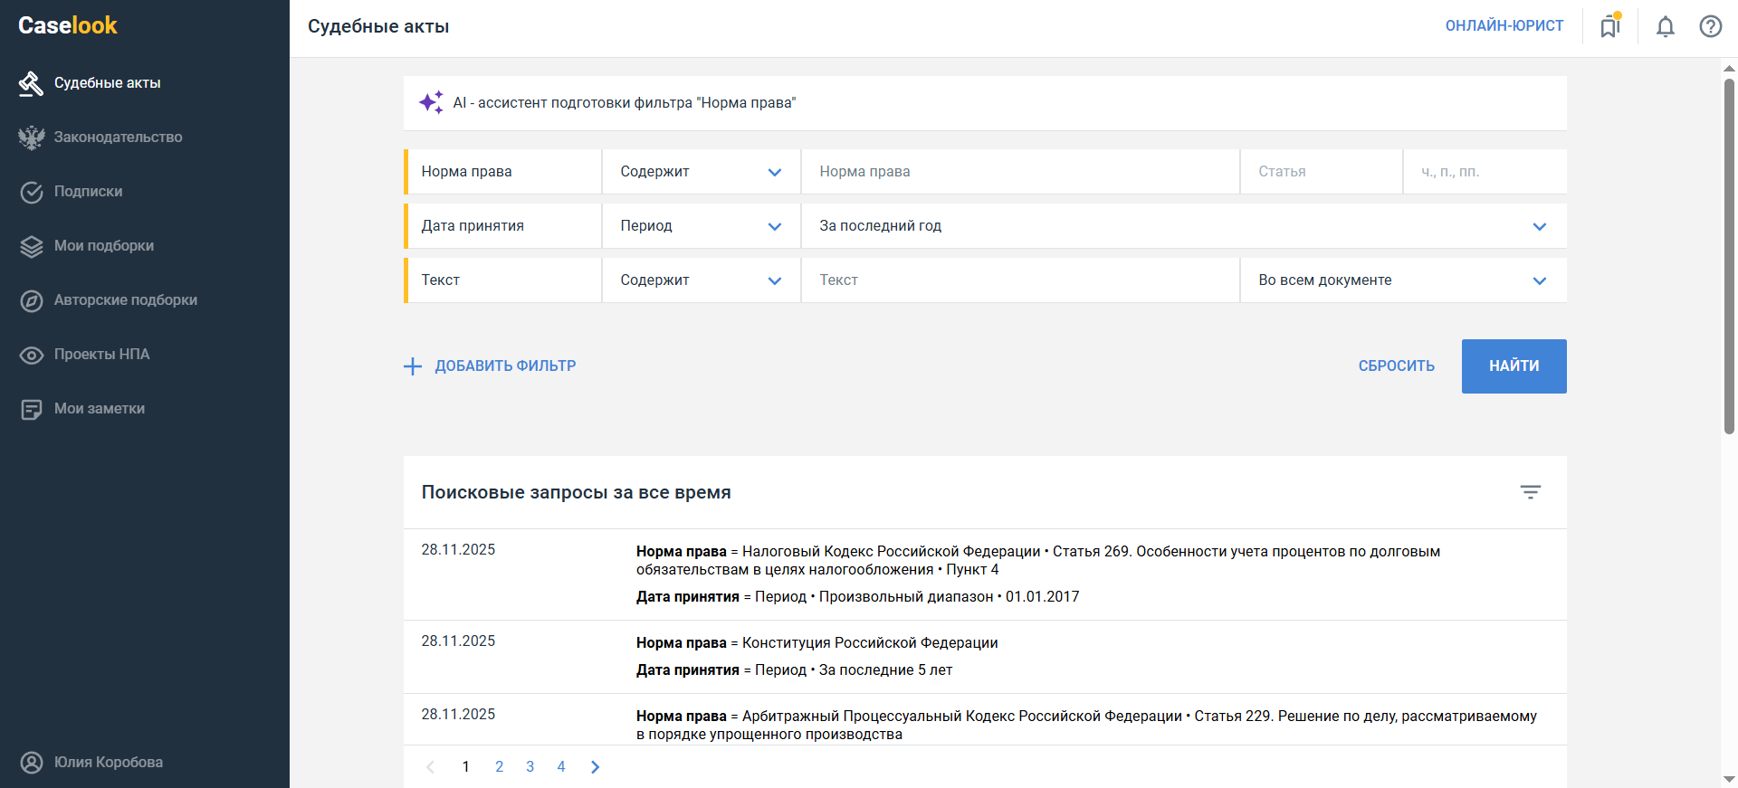This screenshot has width=1738, height=788.
Task: Open the ОНЛАЙН-ЮРИСТ link
Action: 1504,26
